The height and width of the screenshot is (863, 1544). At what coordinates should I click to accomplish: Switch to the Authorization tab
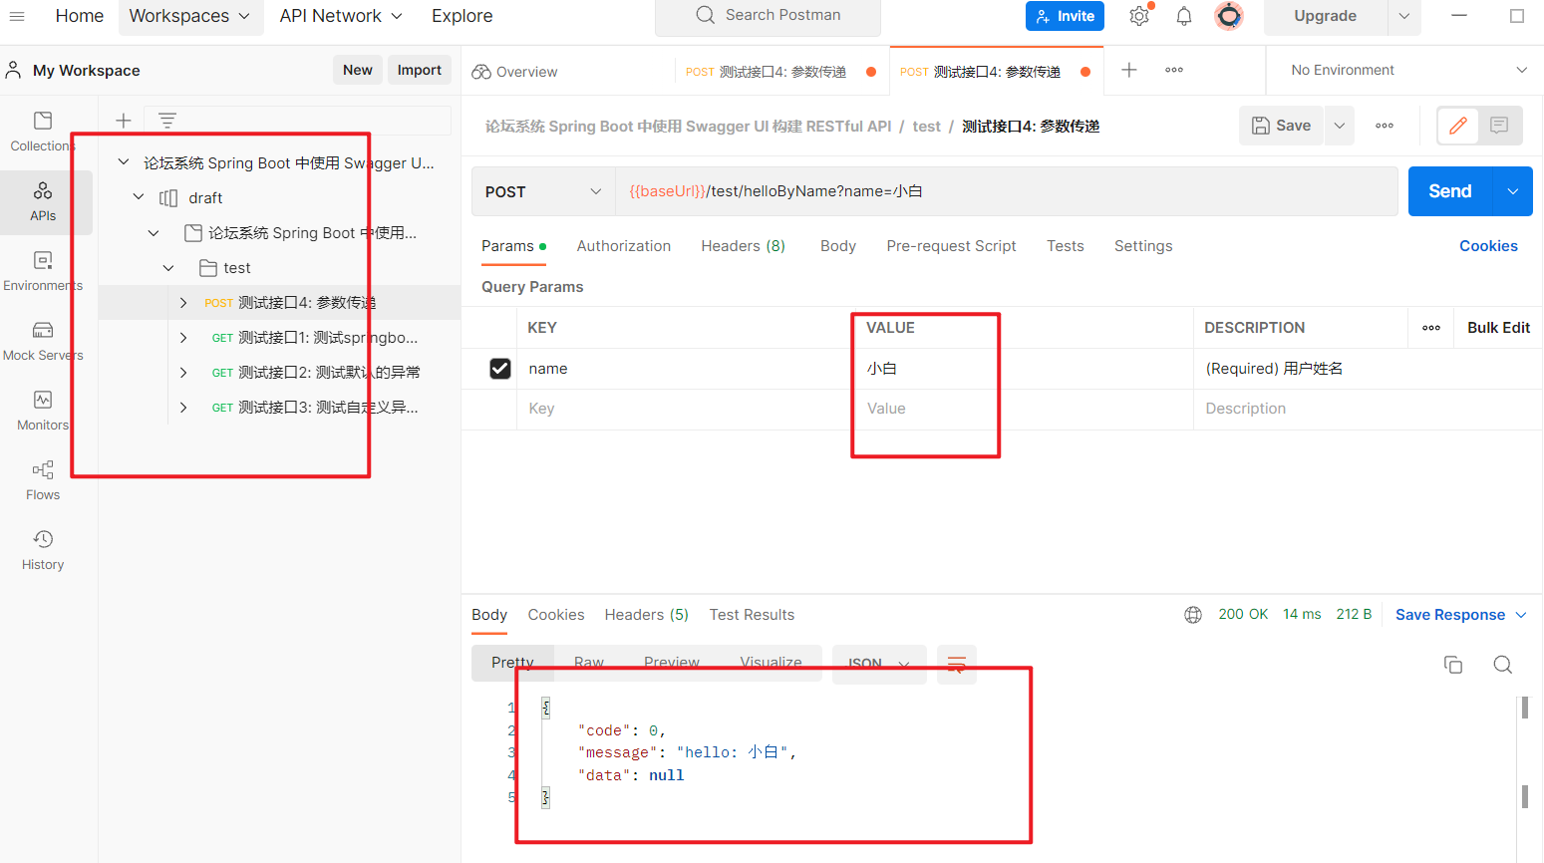[x=624, y=246]
